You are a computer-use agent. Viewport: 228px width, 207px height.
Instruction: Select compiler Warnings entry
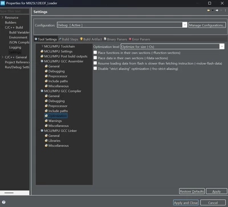55,121
